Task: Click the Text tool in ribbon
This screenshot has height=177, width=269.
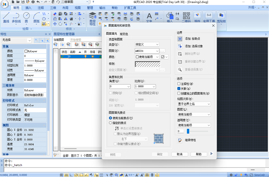Action: click(x=149, y=17)
